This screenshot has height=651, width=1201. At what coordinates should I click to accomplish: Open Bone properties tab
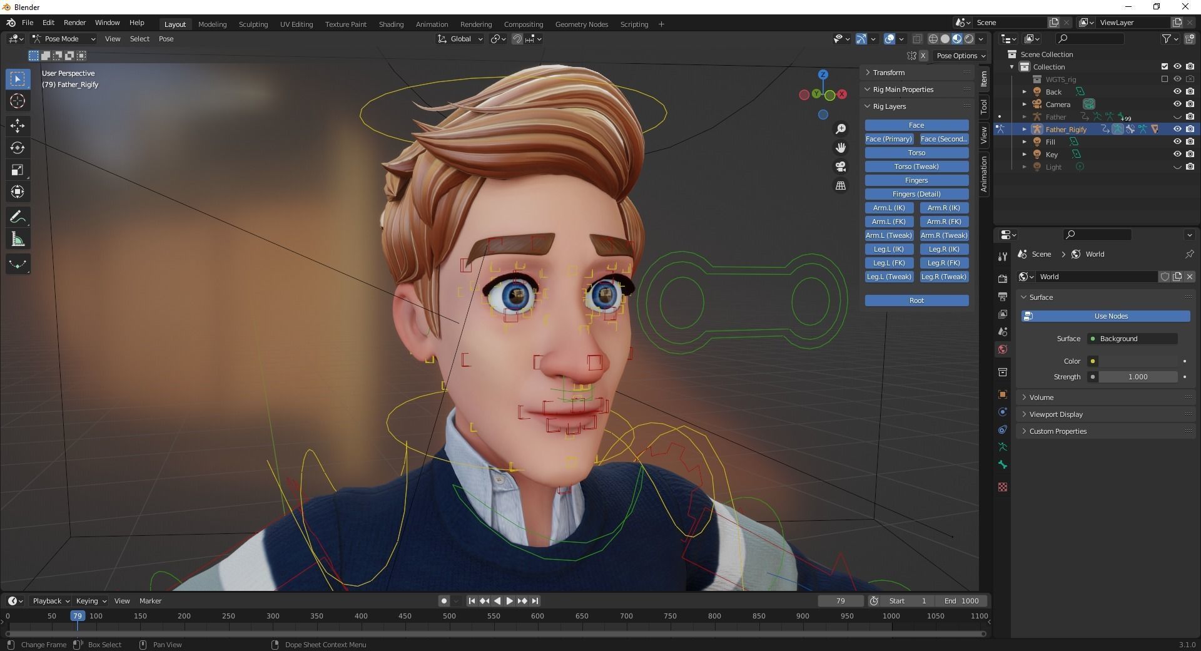pyautogui.click(x=1003, y=464)
